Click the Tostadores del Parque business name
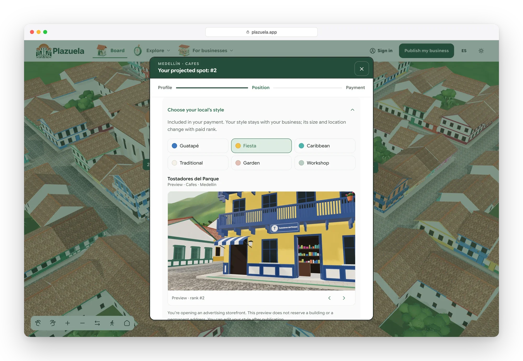Screen dimensions: 523x361 [193, 179]
